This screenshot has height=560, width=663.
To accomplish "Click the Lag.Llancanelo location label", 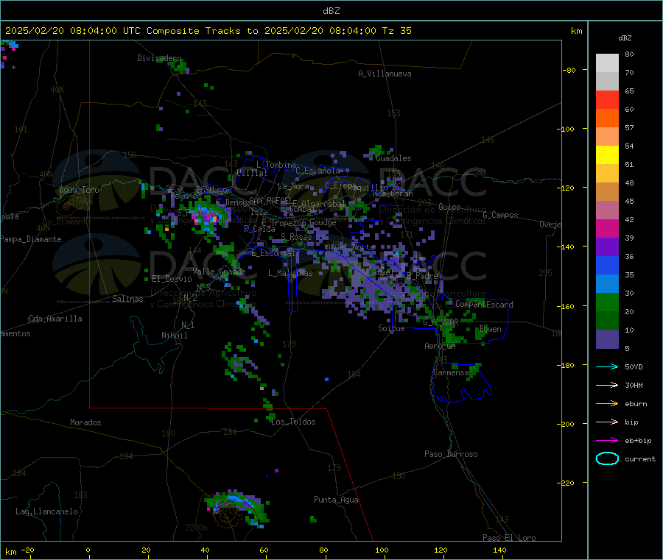I will [46, 511].
